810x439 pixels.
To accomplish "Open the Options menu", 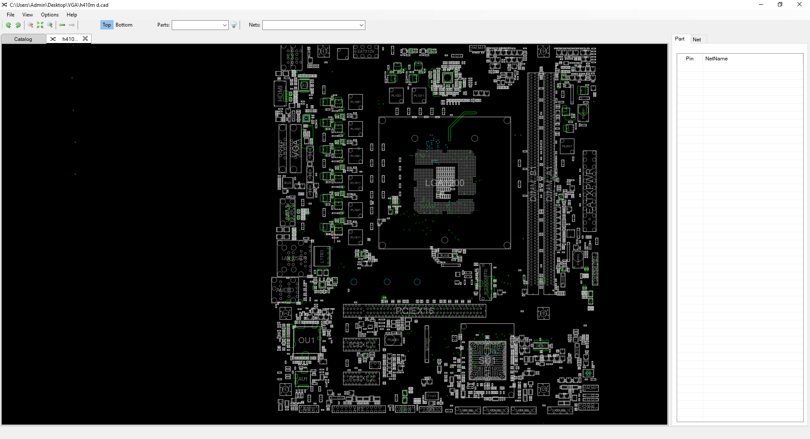I will click(50, 15).
